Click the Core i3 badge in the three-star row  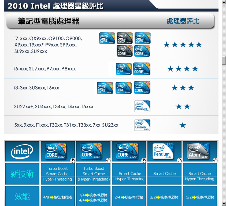[142, 87]
